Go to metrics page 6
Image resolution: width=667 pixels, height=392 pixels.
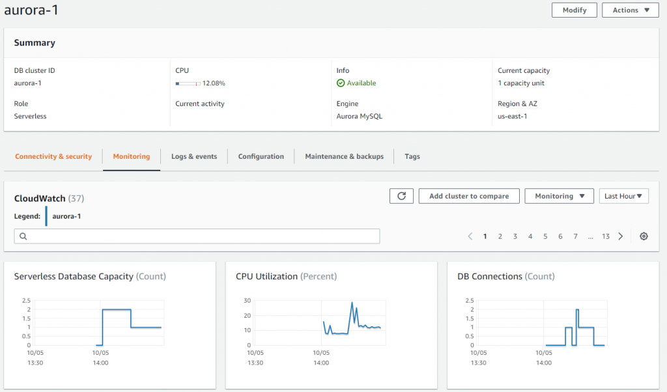point(560,236)
